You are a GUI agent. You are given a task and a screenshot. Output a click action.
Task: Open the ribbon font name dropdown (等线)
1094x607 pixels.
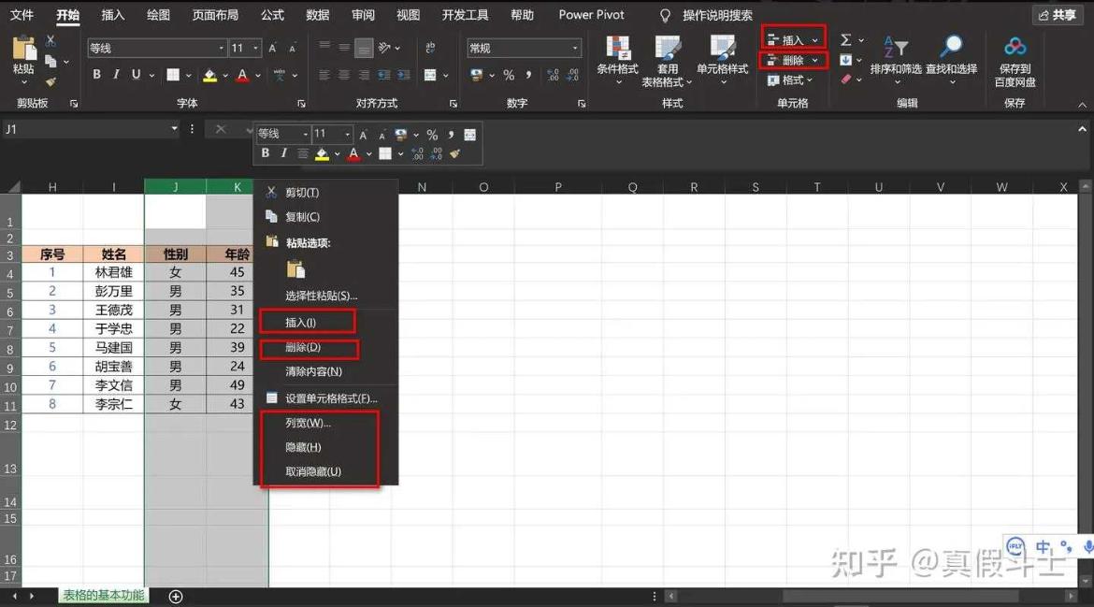click(222, 48)
